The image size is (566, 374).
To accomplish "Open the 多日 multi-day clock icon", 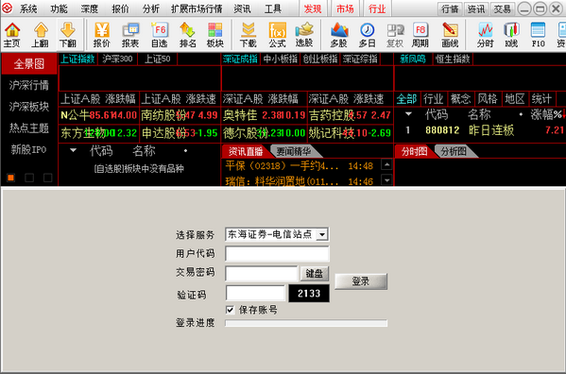I will (x=368, y=35).
